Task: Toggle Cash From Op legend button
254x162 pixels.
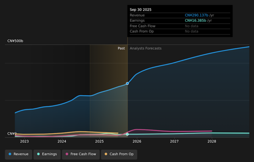Action: point(119,154)
